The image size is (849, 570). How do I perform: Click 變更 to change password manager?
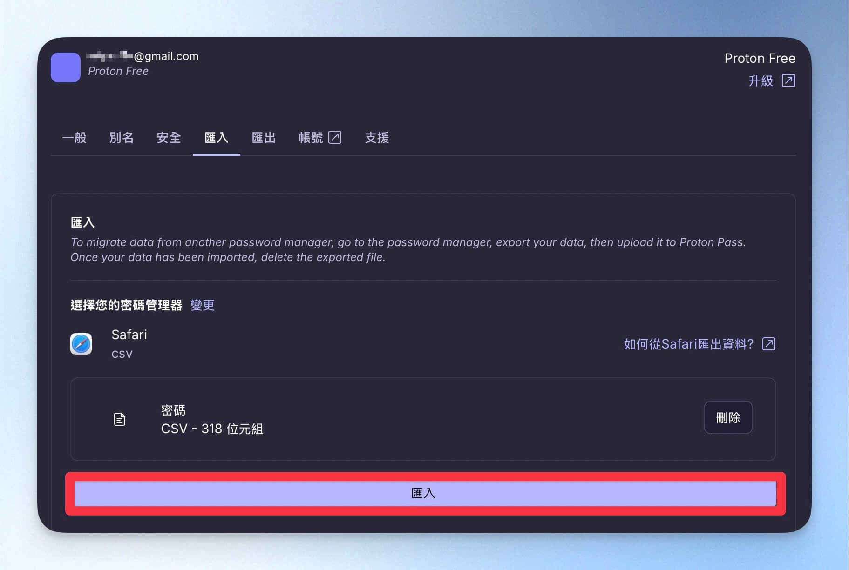(x=203, y=305)
